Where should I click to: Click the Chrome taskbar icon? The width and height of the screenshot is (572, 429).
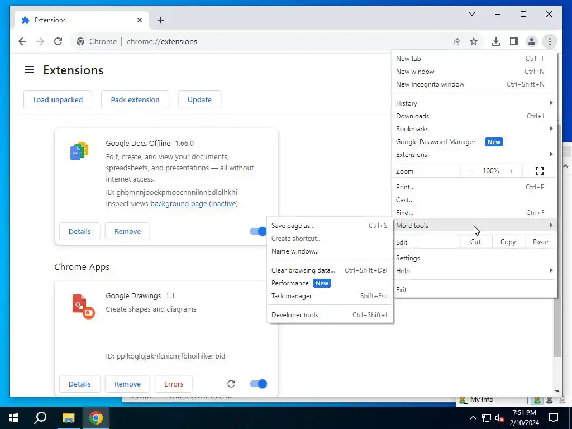click(x=96, y=418)
